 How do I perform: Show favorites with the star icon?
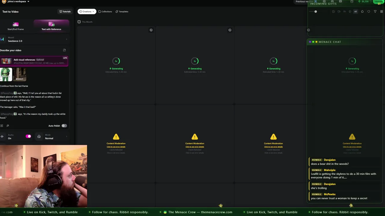(x=362, y=11)
